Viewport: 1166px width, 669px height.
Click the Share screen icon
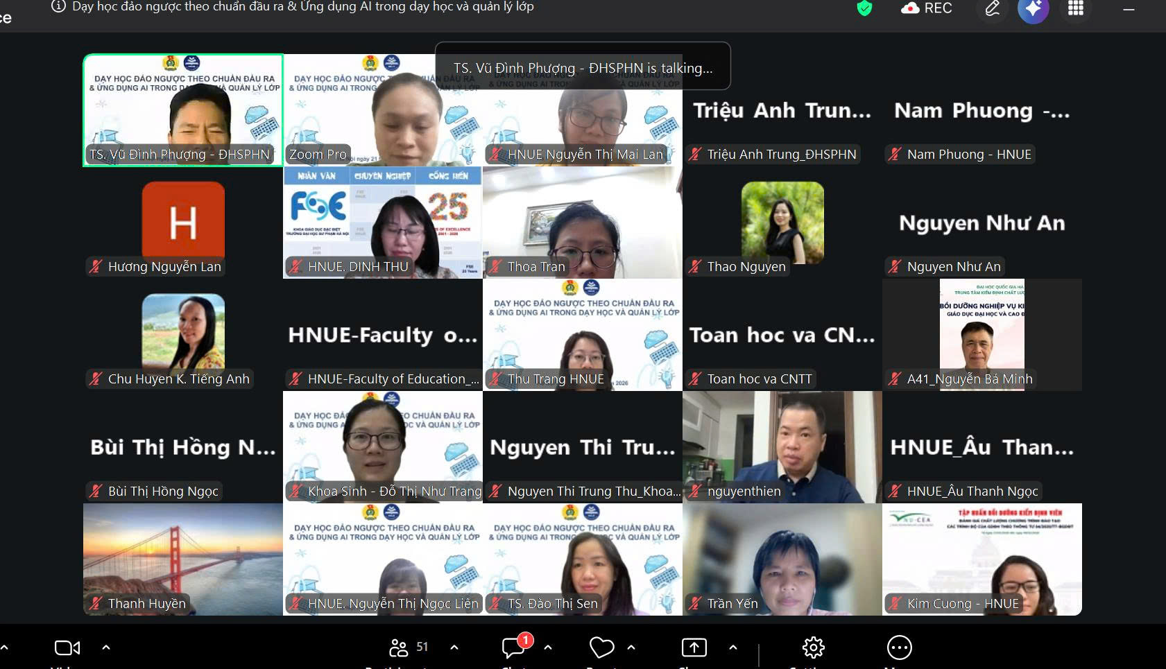[x=694, y=648]
